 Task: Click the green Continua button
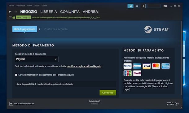[108, 93]
